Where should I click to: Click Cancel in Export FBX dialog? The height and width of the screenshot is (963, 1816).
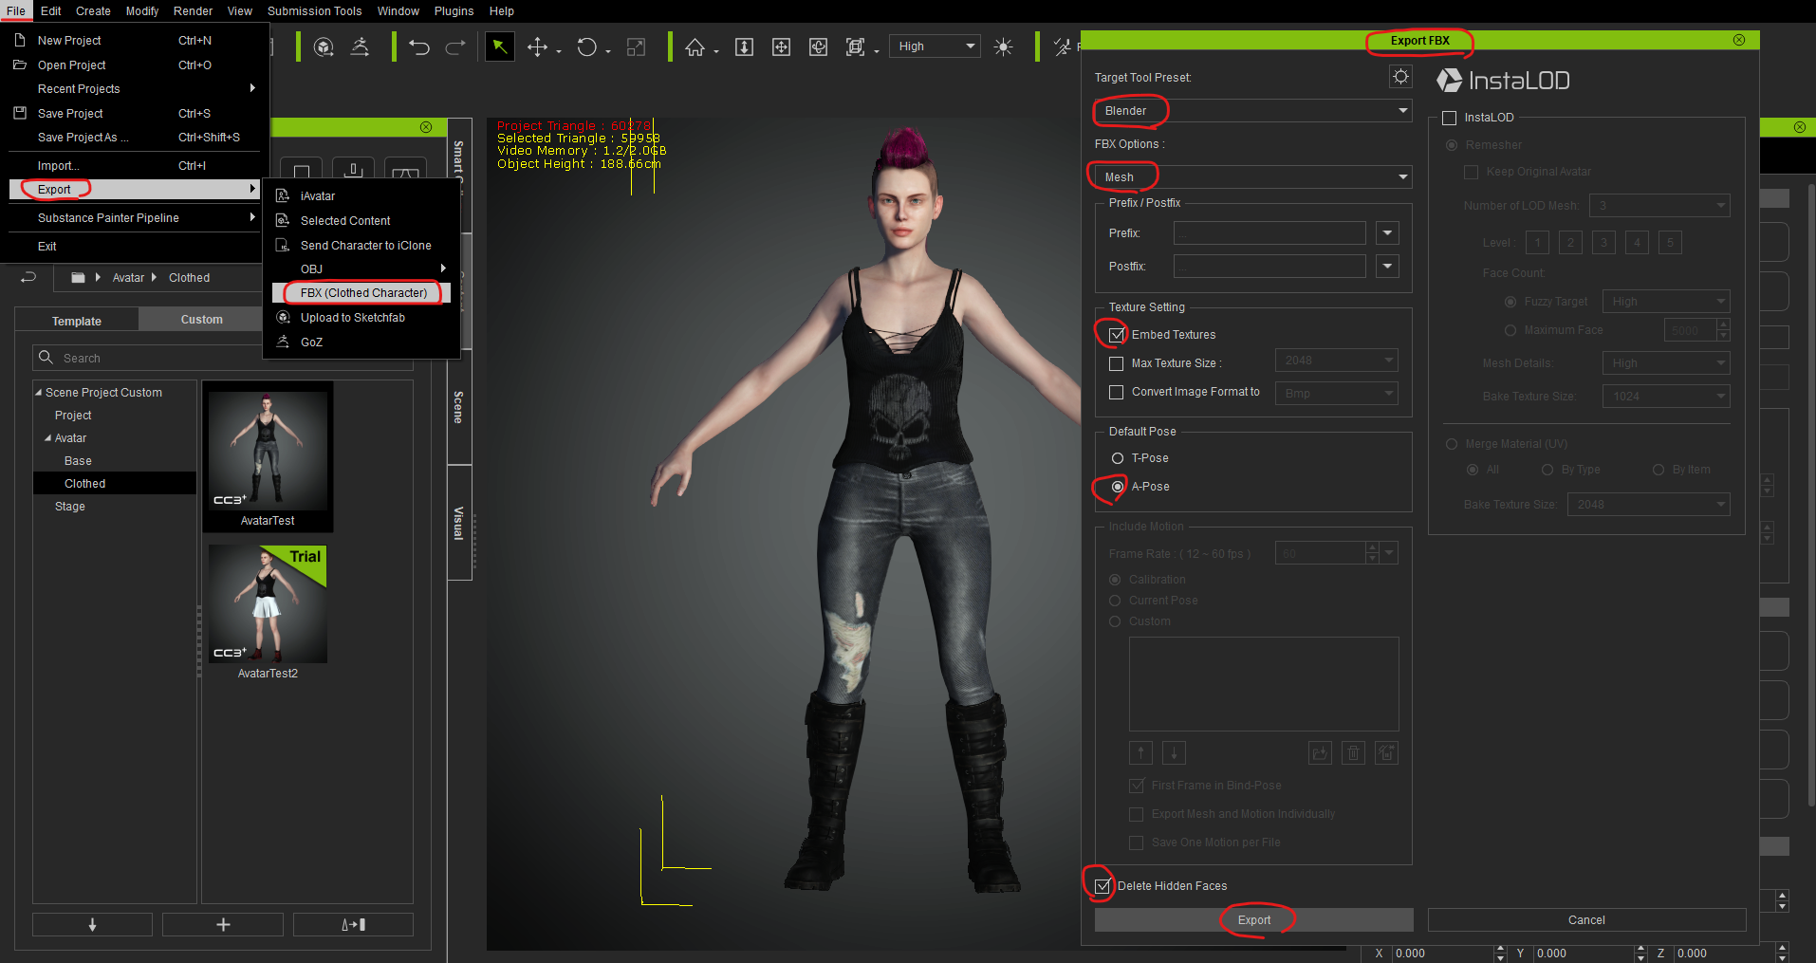coord(1586,919)
